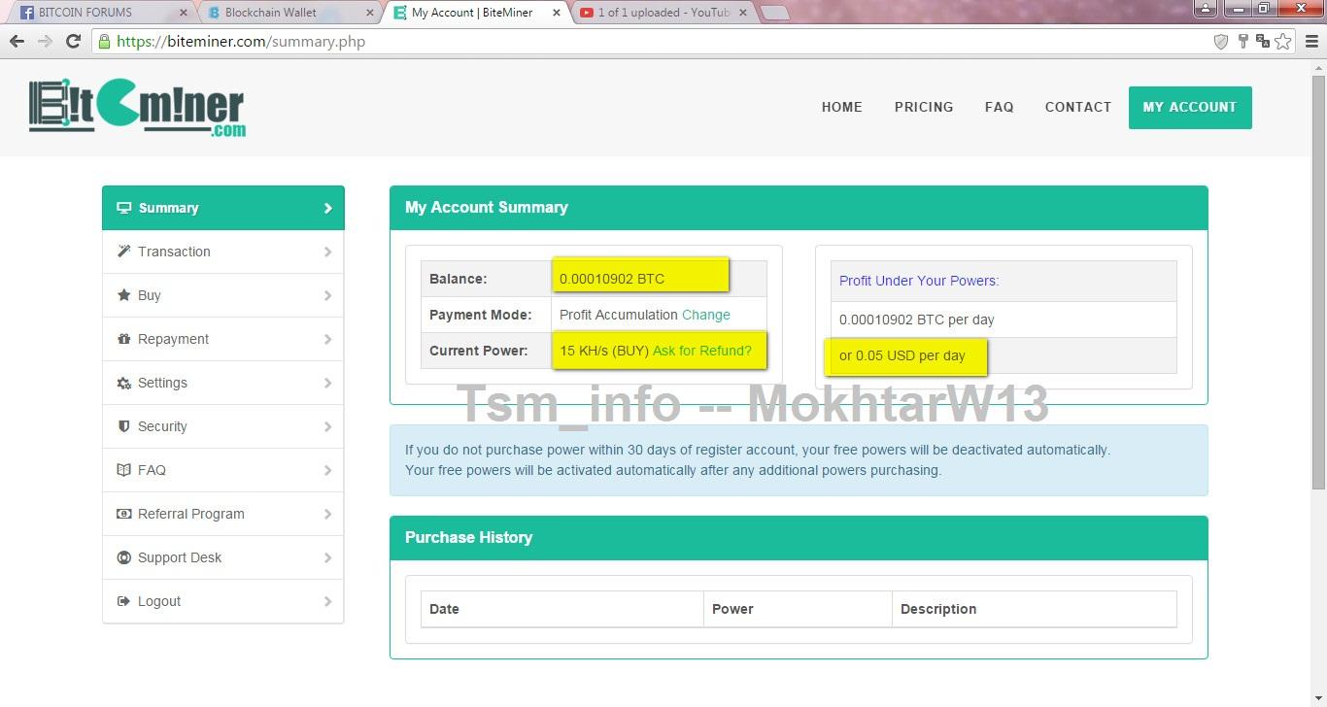The height and width of the screenshot is (707, 1327).
Task: Click the wand icon beside Transaction
Action: click(124, 252)
